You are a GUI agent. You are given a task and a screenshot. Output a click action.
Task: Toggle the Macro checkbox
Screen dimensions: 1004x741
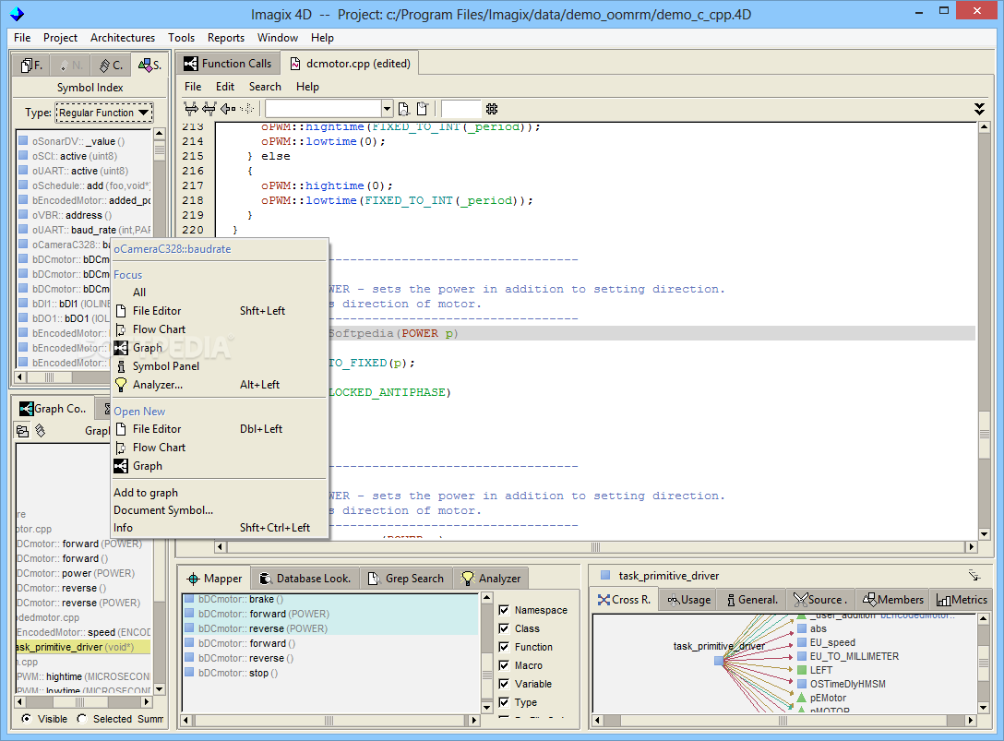coord(504,665)
